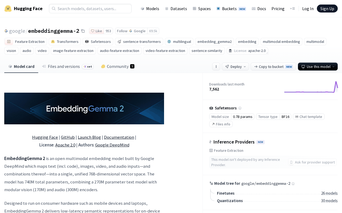Click the Google DeepMind authors link
The image size is (342, 213).
point(112,145)
